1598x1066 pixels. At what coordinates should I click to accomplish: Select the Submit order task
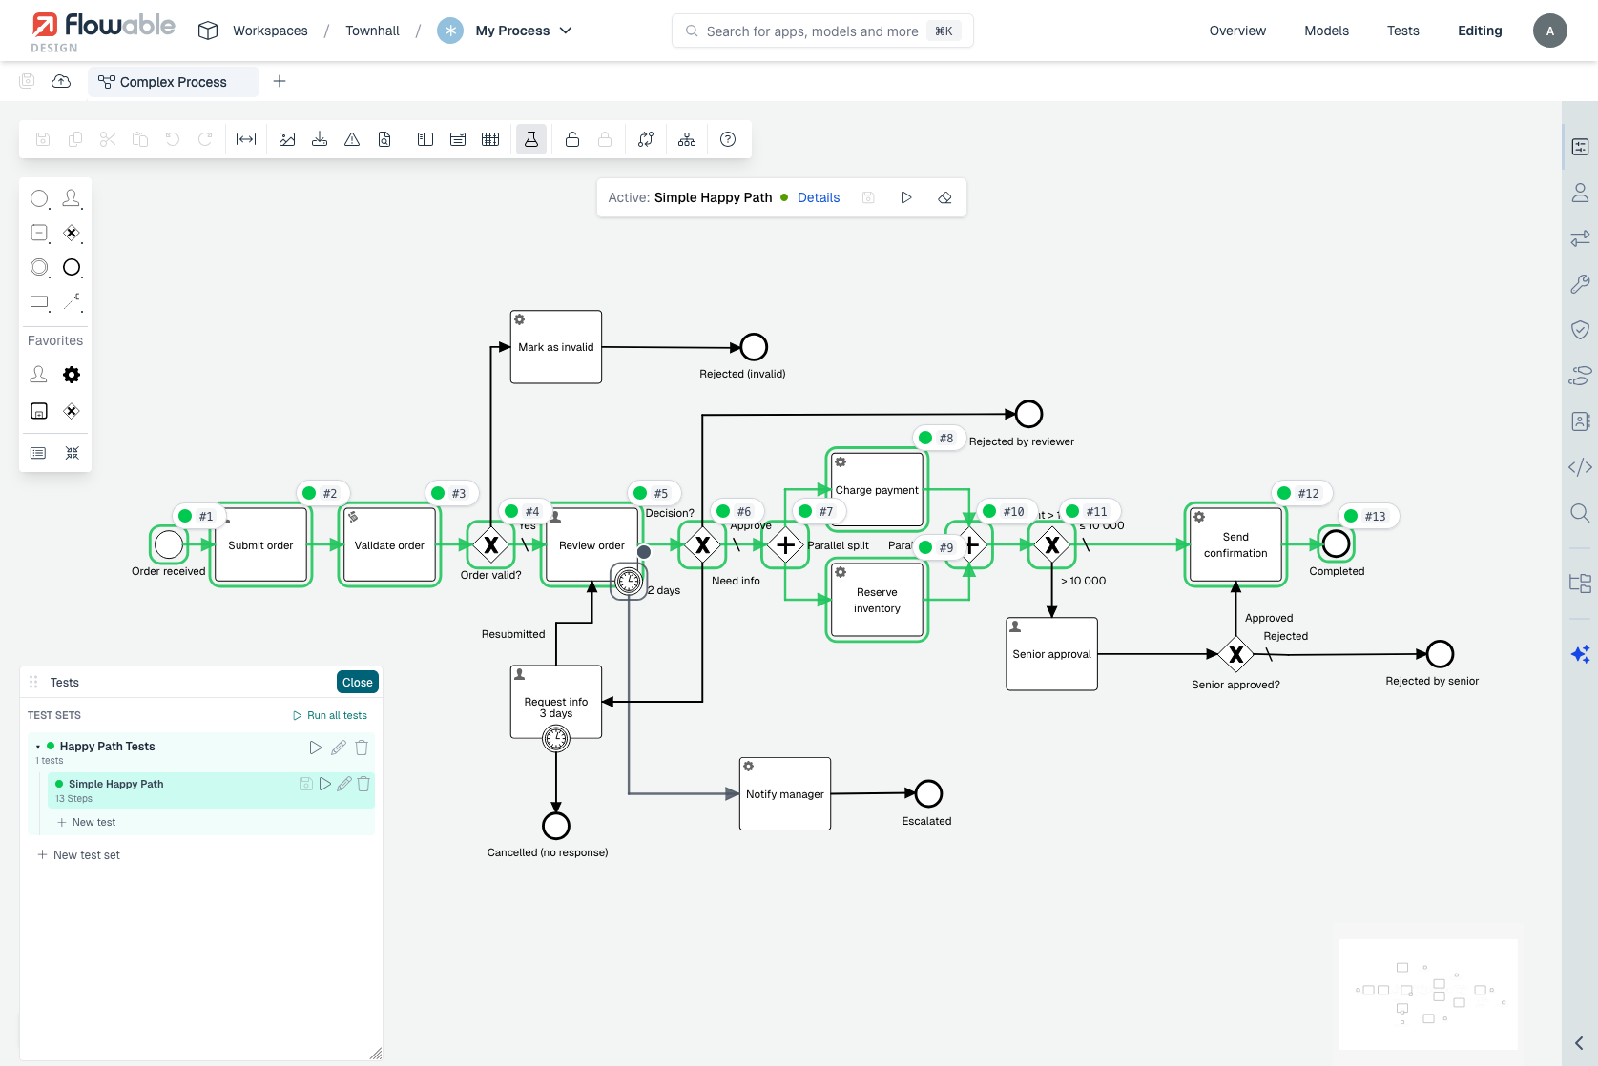pos(260,544)
